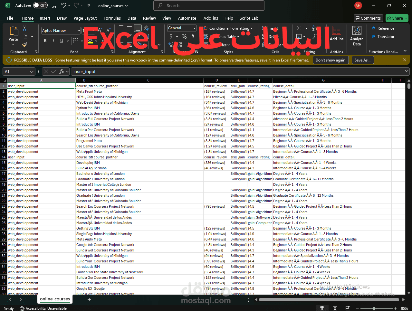Toggle Wrap Text for the cell
Viewport: 412px width, 311px height.
click(147, 28)
